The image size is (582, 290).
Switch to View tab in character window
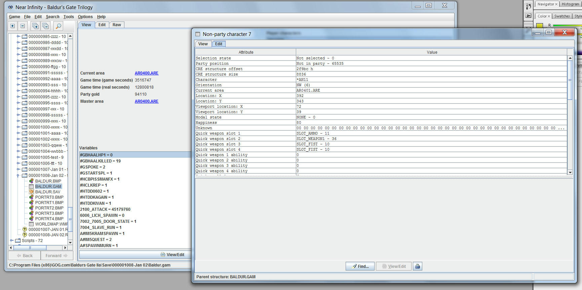coord(203,44)
